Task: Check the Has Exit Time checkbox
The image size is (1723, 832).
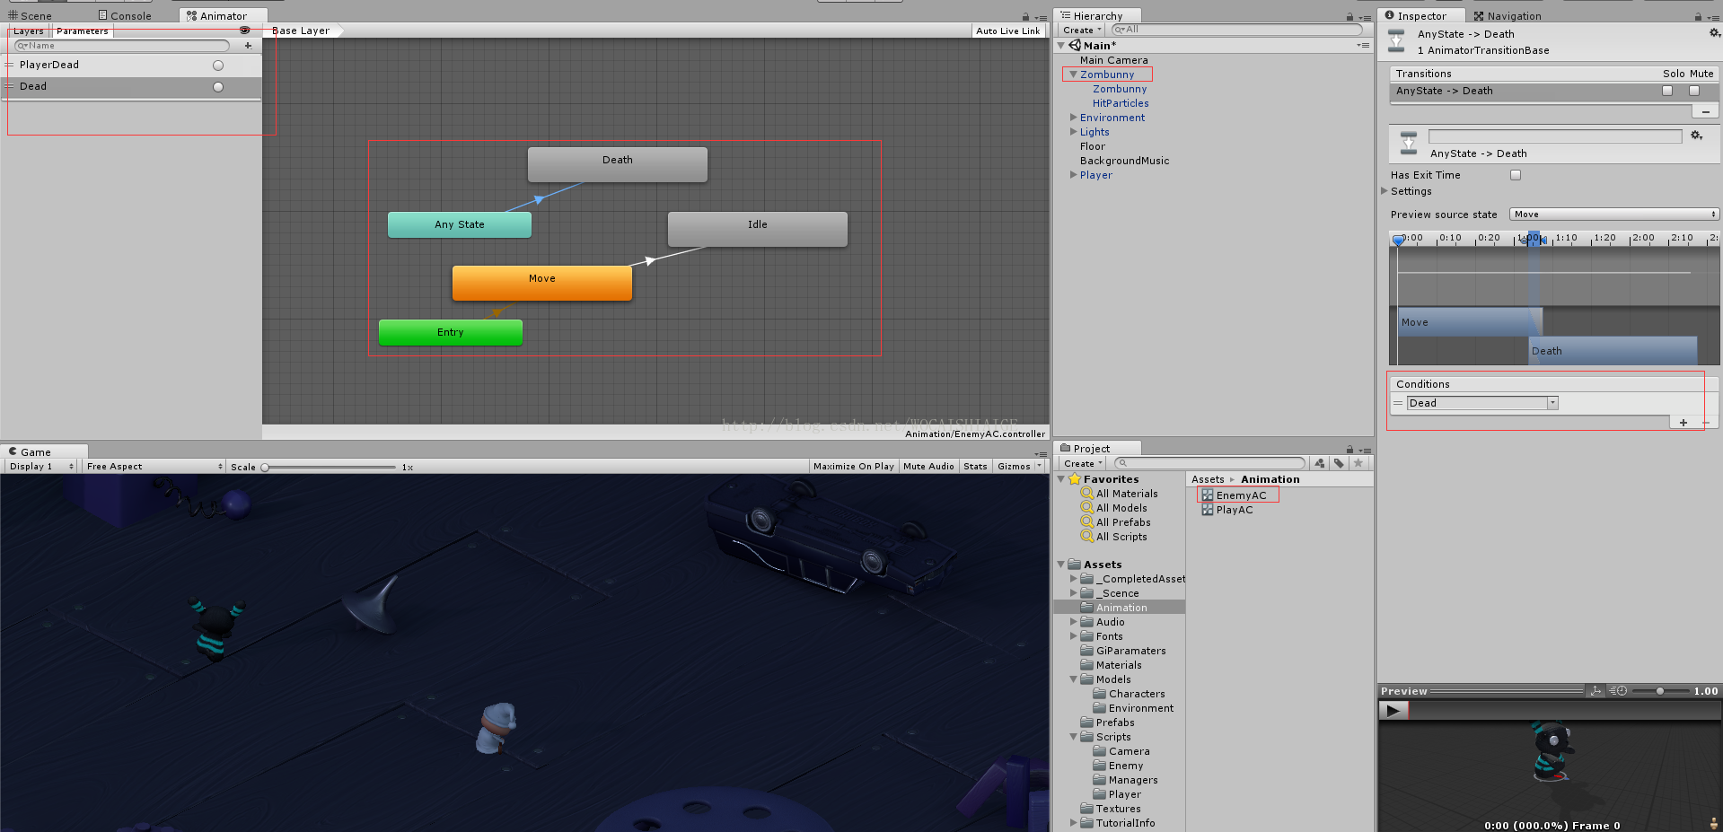Action: point(1516,175)
